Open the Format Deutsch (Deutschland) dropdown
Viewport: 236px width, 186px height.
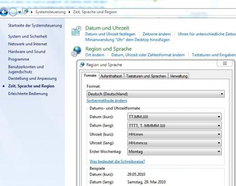click(x=155, y=94)
